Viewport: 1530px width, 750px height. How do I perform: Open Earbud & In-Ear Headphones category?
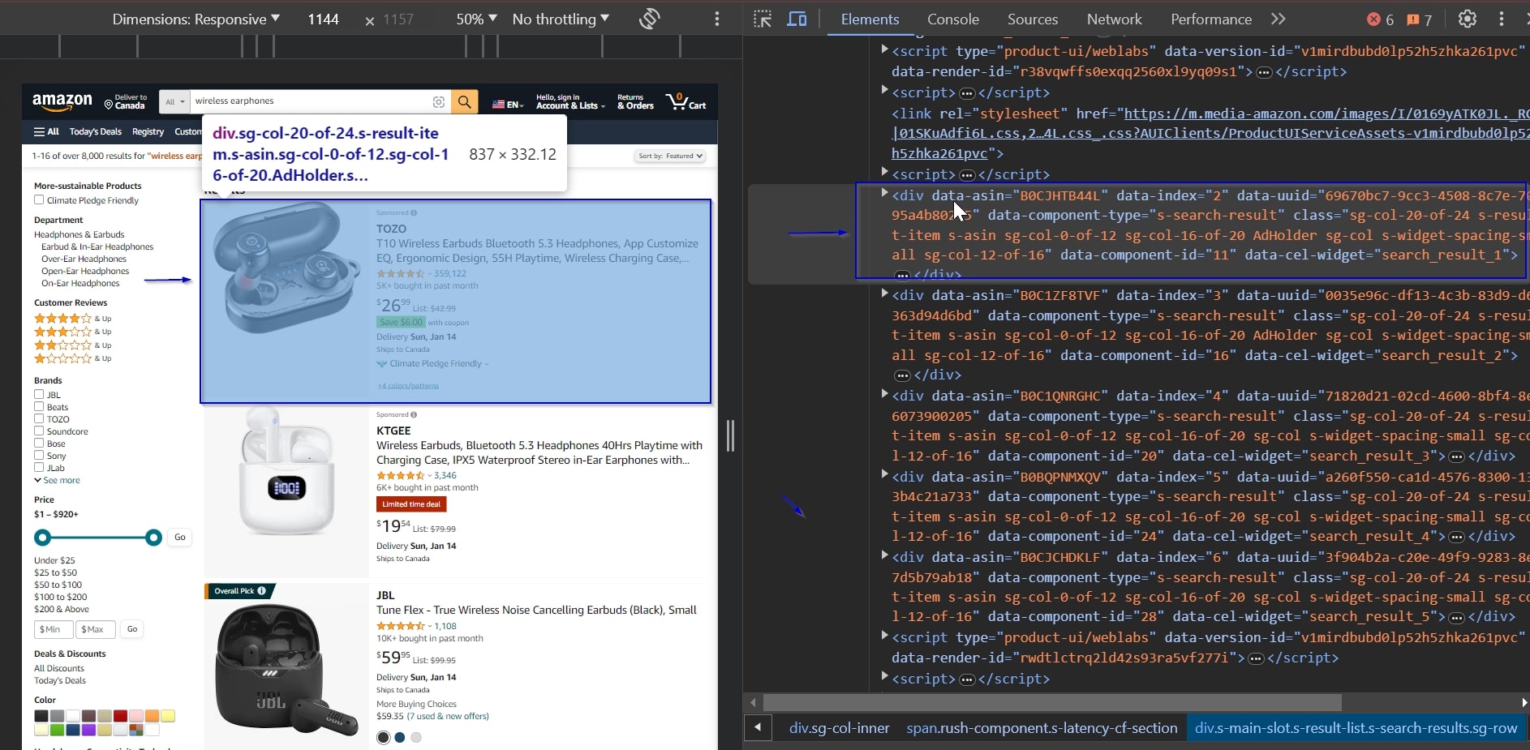(97, 246)
